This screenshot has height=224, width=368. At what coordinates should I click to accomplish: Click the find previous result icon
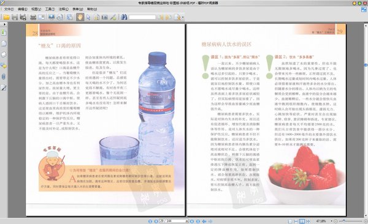160,17
